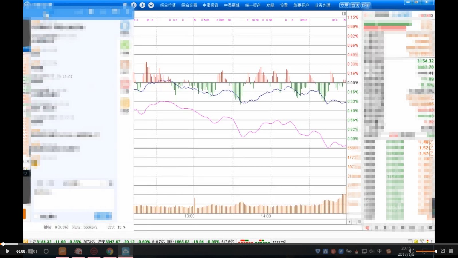Click the forward arrow navigation icon

[142, 5]
